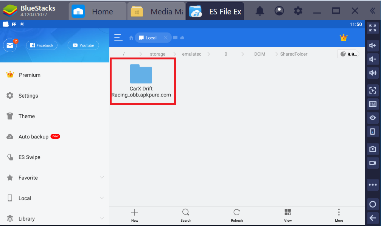Image resolution: width=381 pixels, height=227 pixels.
Task: Navigate to emulated in the breadcrumb
Action: click(x=192, y=54)
